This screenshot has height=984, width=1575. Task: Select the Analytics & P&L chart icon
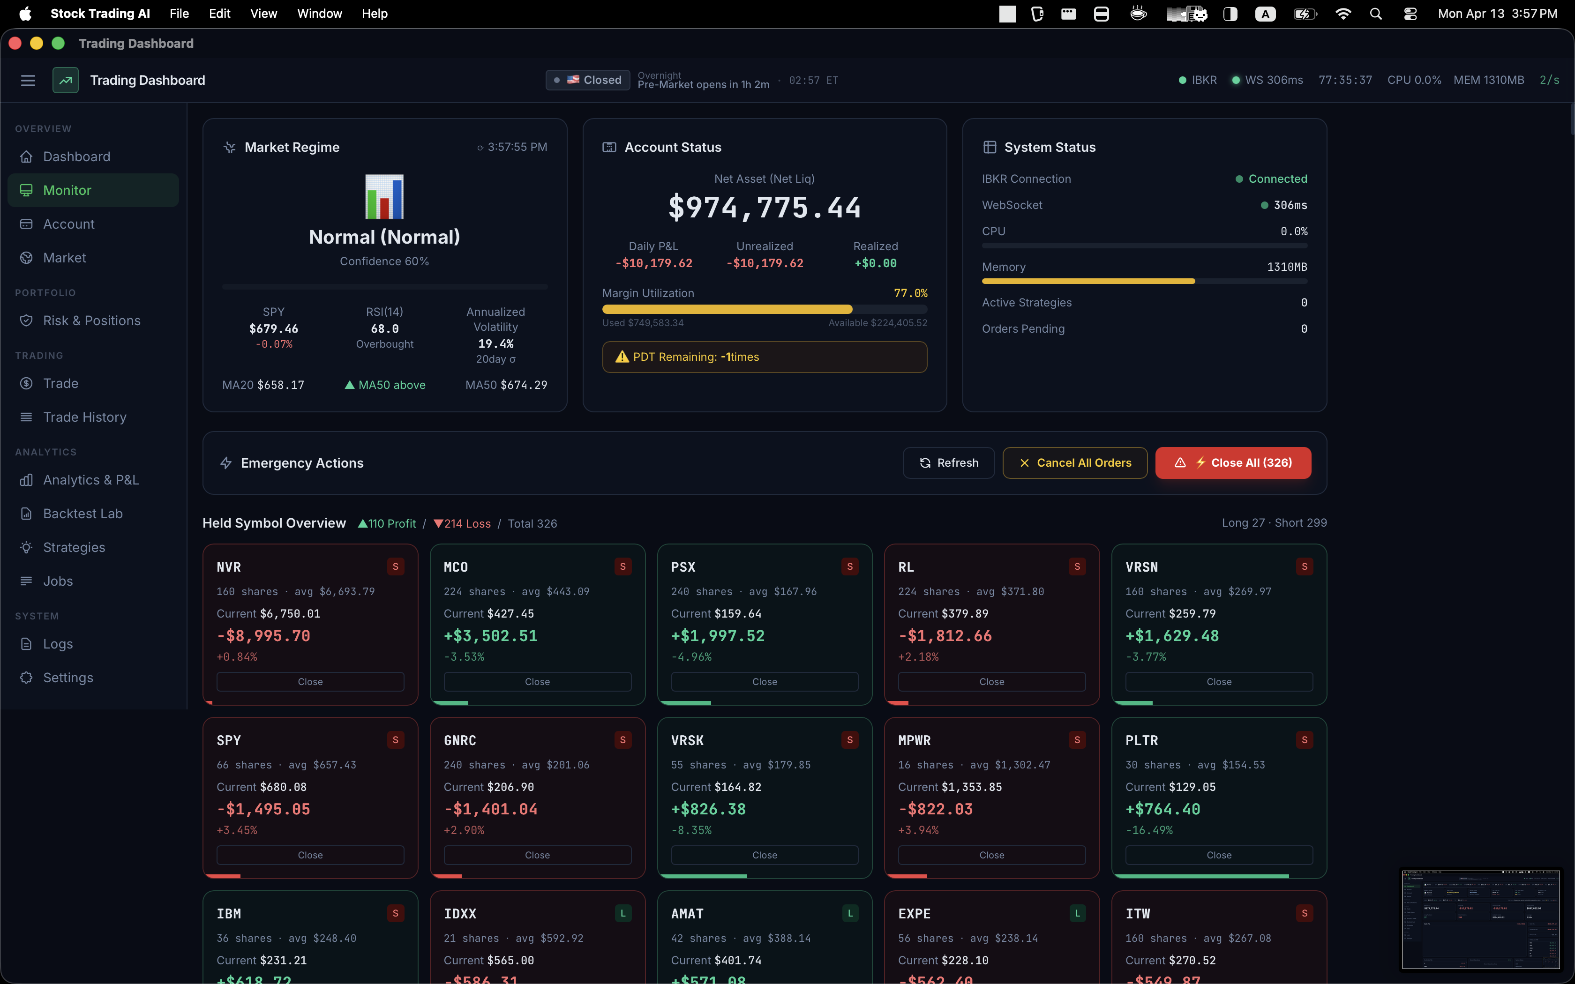point(27,480)
